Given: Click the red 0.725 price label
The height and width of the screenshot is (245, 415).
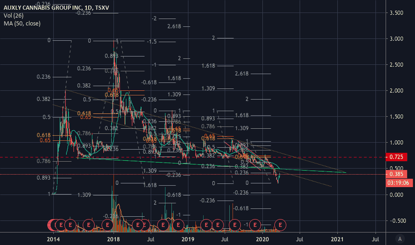Looking at the screenshot, I should coord(396,157).
